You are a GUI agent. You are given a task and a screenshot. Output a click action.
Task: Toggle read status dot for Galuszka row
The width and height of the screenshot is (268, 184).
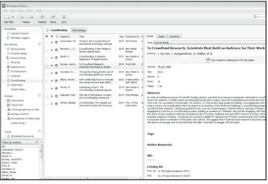tap(52, 96)
